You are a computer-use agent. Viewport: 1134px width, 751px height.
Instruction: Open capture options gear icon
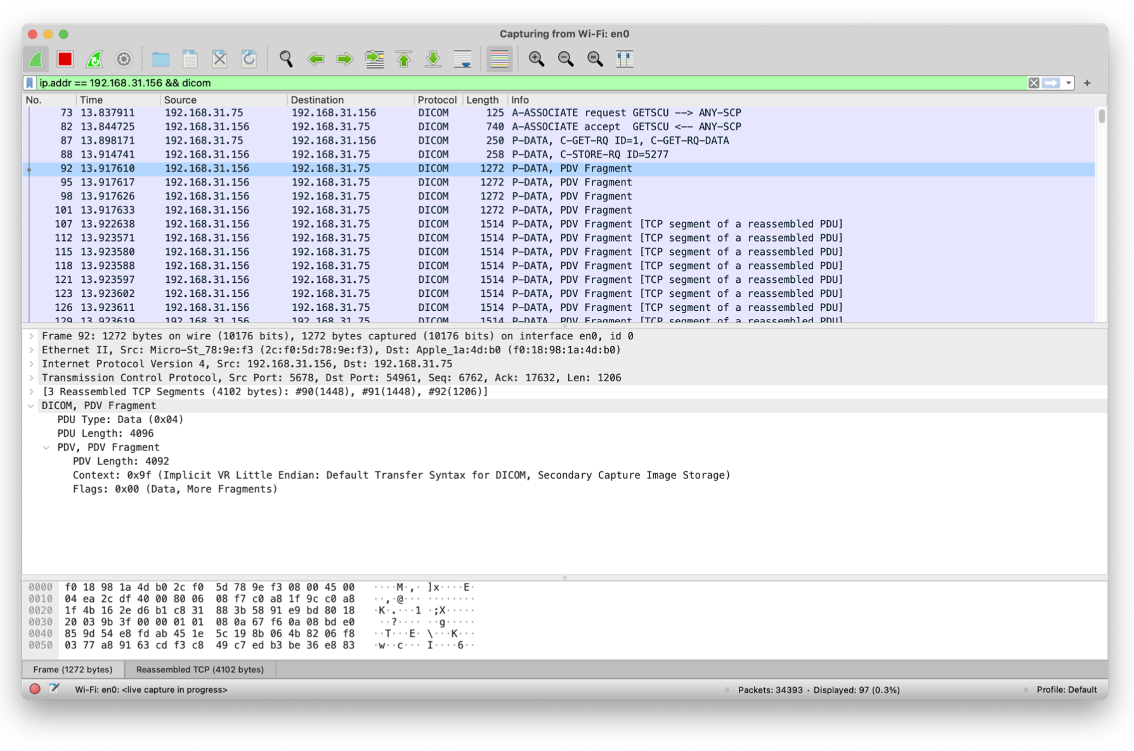click(124, 58)
